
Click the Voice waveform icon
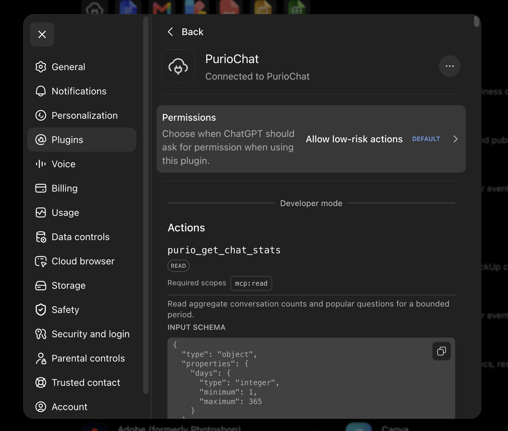41,164
